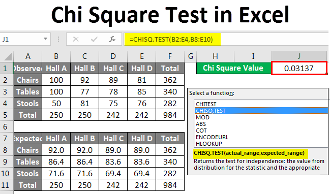Click Hall C header in row 1
The height and width of the screenshot is (194, 330).
point(113,69)
